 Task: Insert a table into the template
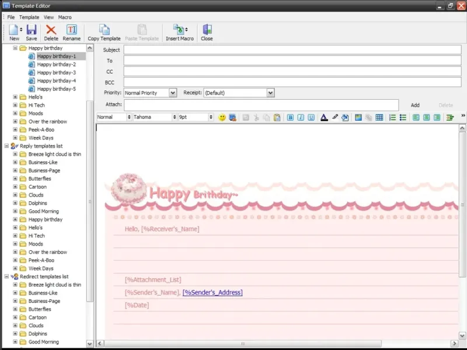(x=379, y=117)
